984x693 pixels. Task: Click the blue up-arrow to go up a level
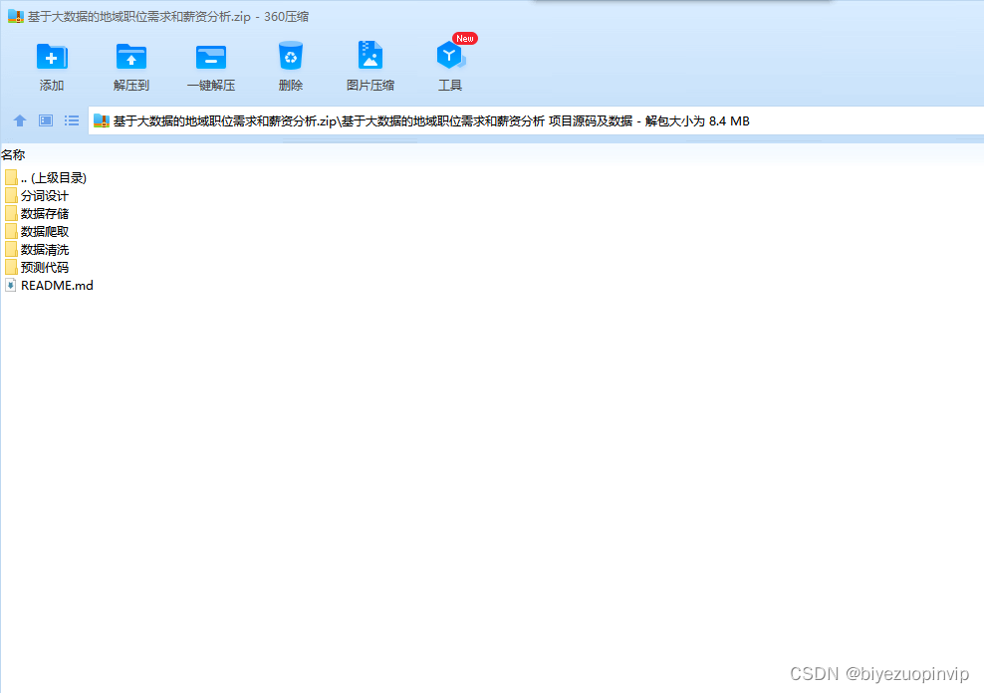20,120
